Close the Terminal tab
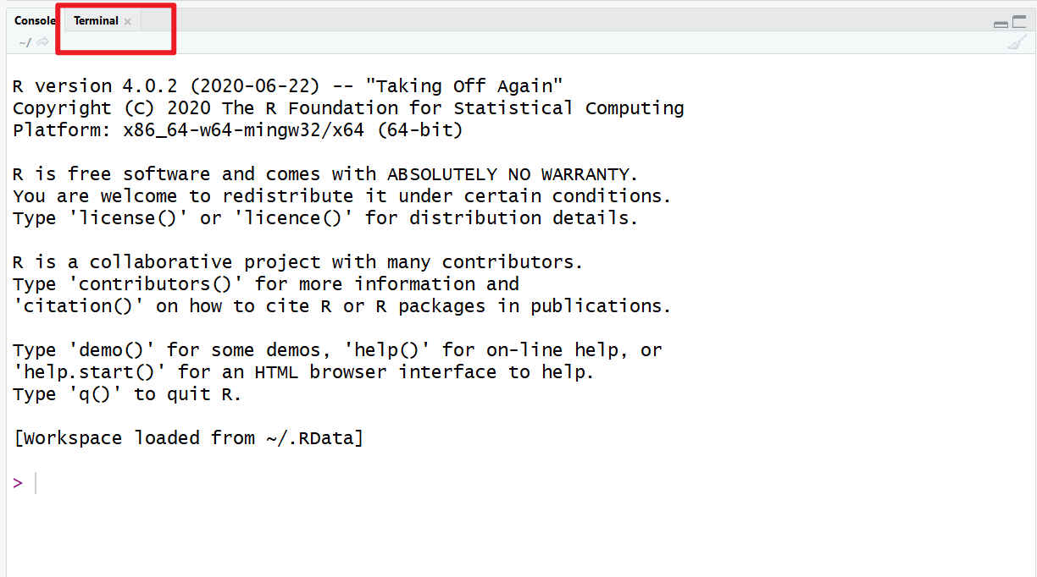This screenshot has width=1037, height=577. 128,22
